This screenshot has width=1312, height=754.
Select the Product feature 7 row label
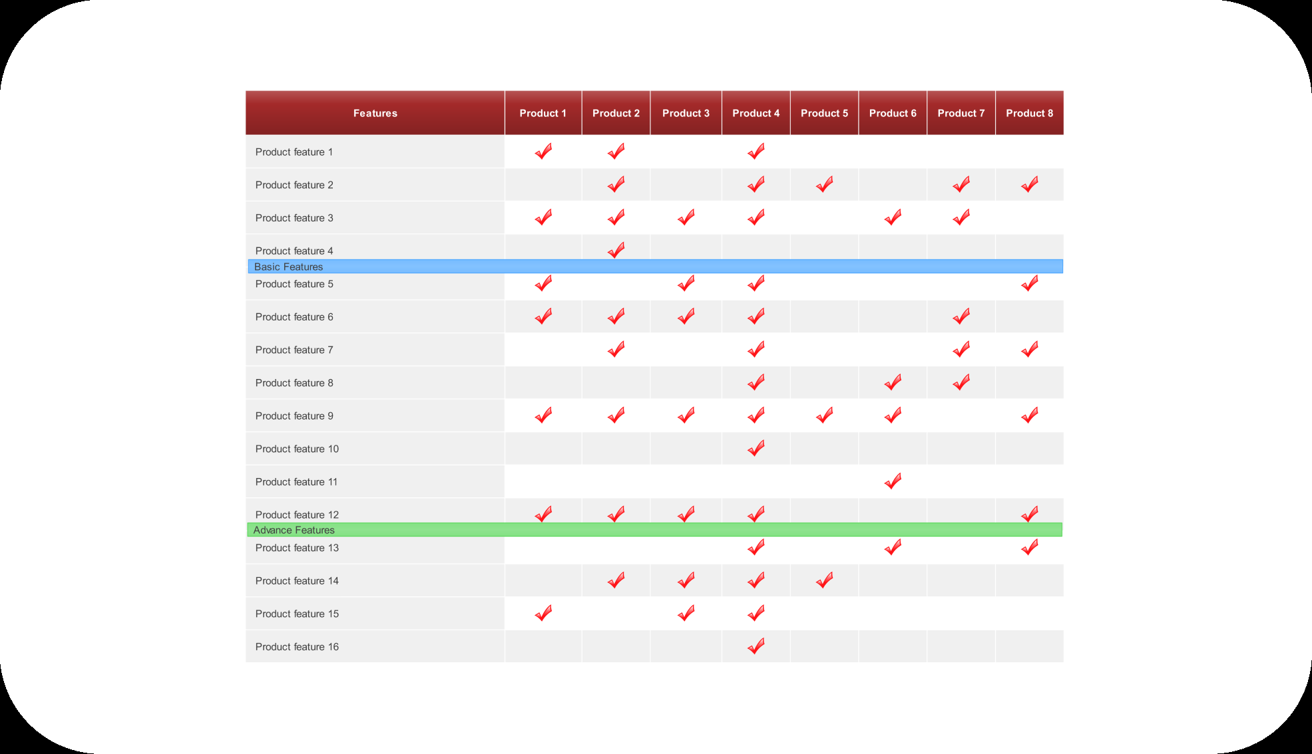tap(294, 350)
